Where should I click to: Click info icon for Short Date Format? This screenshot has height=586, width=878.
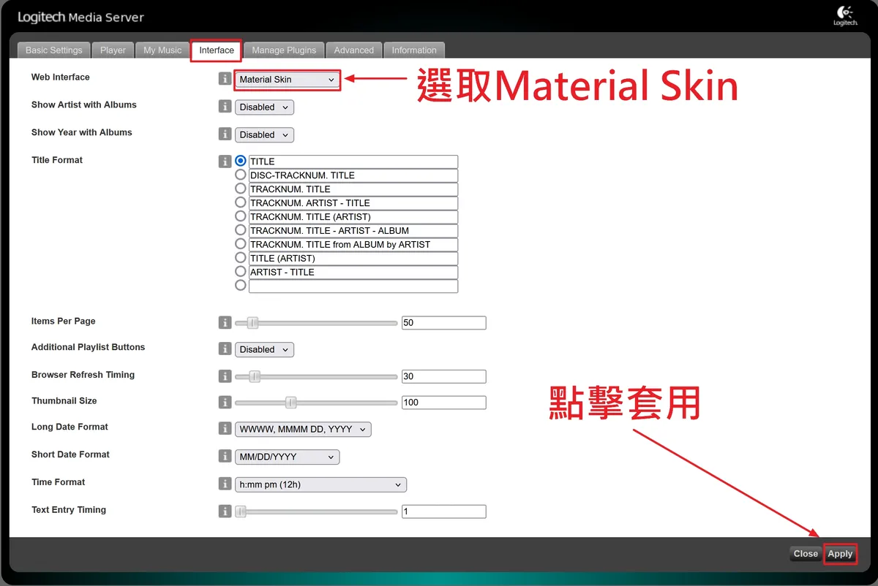pyautogui.click(x=225, y=457)
